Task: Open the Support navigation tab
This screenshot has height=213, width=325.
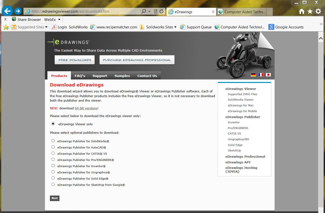Action: tap(100, 76)
